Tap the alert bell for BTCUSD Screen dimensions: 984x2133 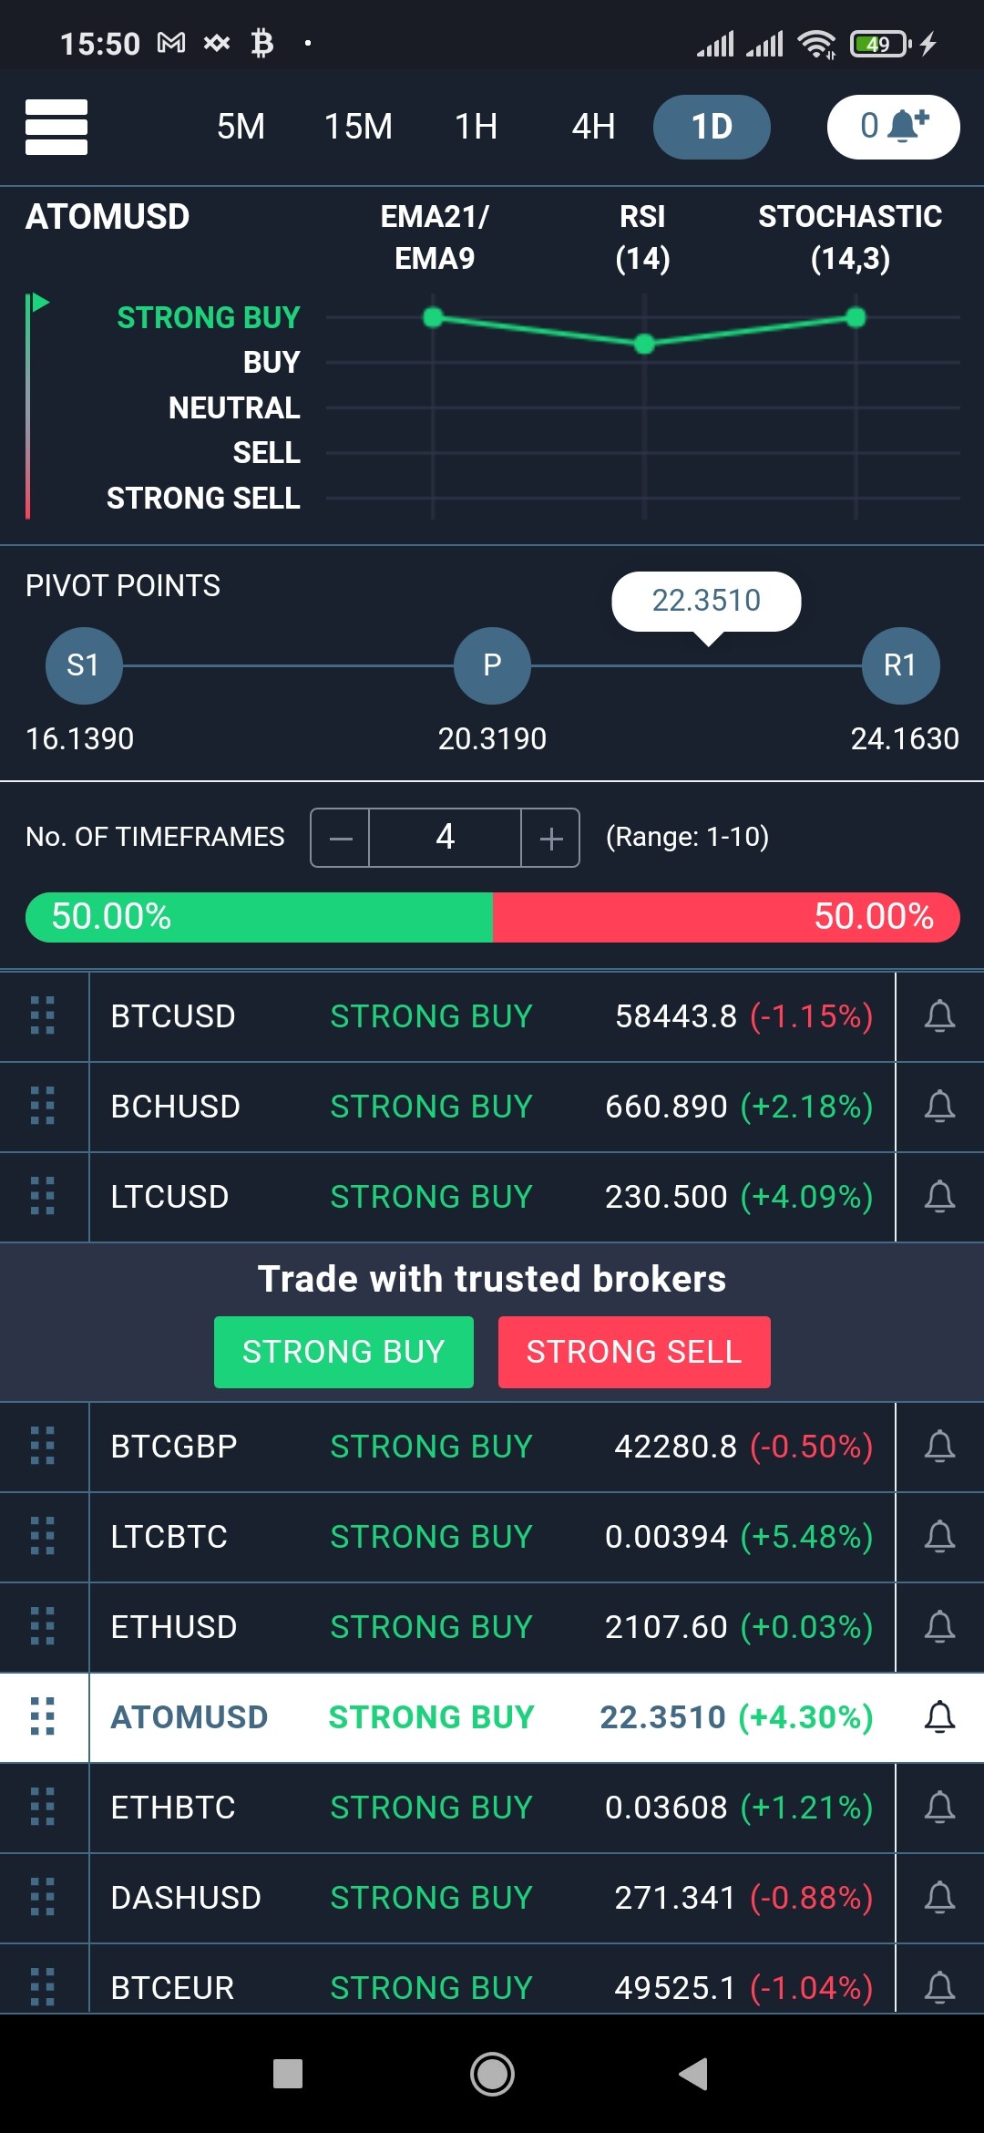(939, 1015)
